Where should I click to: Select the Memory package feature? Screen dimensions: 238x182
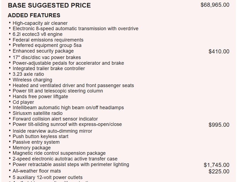[32, 148]
